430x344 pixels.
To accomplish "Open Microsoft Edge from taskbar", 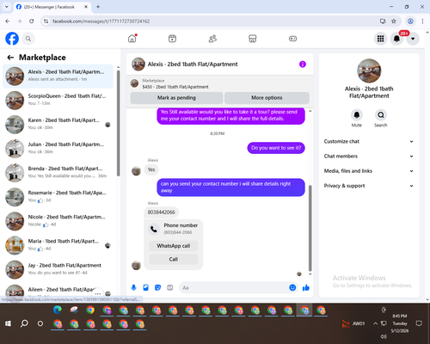I will [x=58, y=310].
